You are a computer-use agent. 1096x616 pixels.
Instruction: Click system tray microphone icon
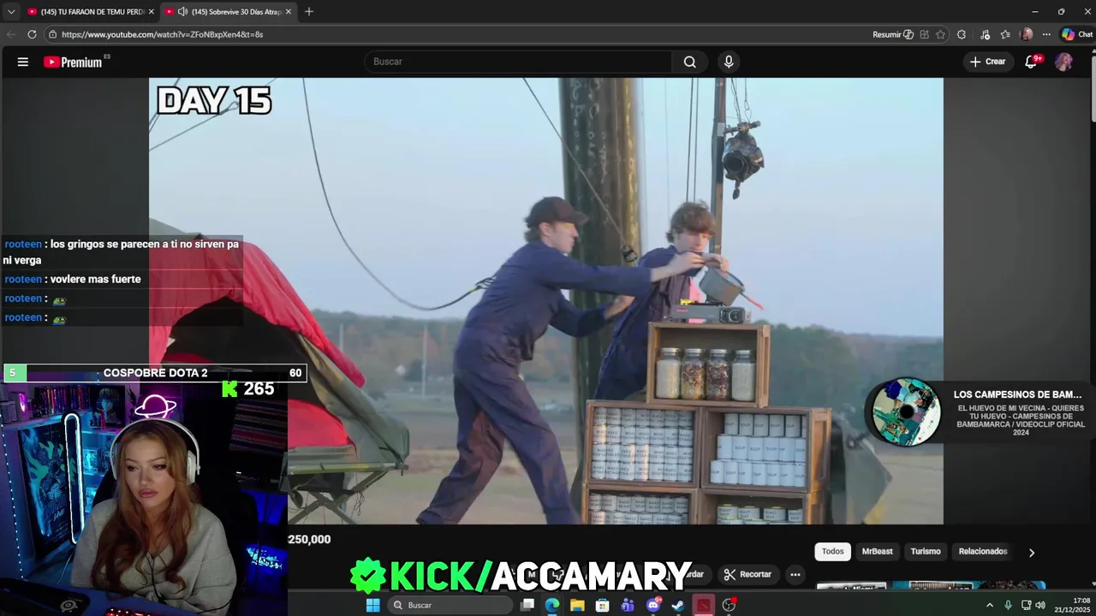pyautogui.click(x=1008, y=605)
